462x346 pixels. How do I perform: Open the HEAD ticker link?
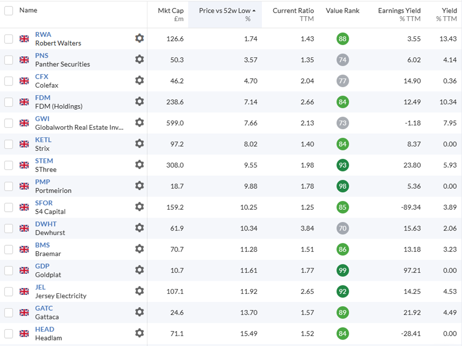click(45, 329)
